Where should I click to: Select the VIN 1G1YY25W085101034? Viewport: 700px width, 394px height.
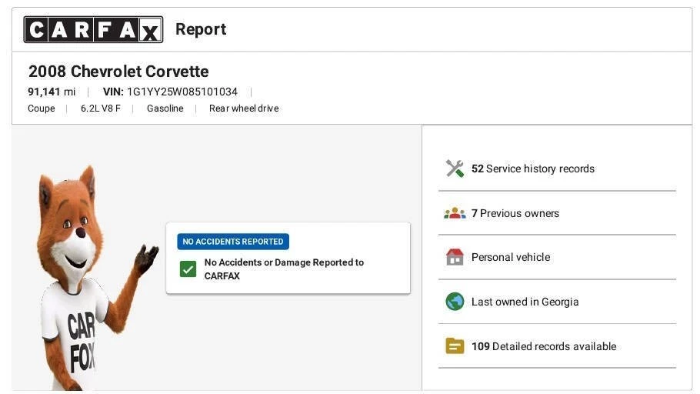(x=170, y=92)
